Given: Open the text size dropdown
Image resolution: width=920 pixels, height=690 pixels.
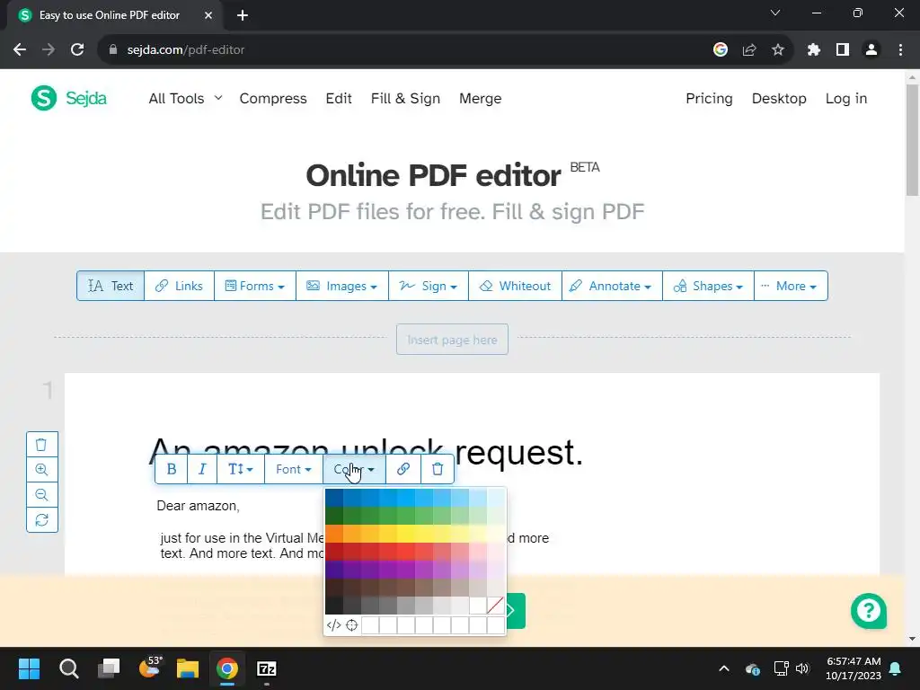Looking at the screenshot, I should [241, 469].
